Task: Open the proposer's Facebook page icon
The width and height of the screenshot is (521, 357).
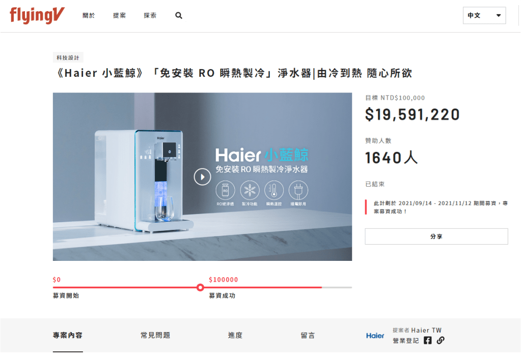Action: (x=428, y=340)
